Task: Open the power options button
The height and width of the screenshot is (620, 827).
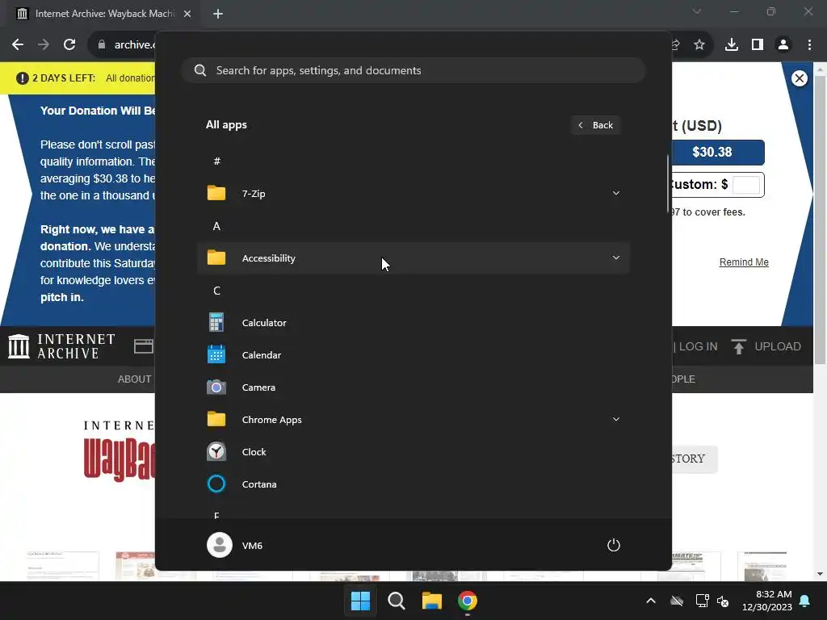Action: [x=614, y=545]
